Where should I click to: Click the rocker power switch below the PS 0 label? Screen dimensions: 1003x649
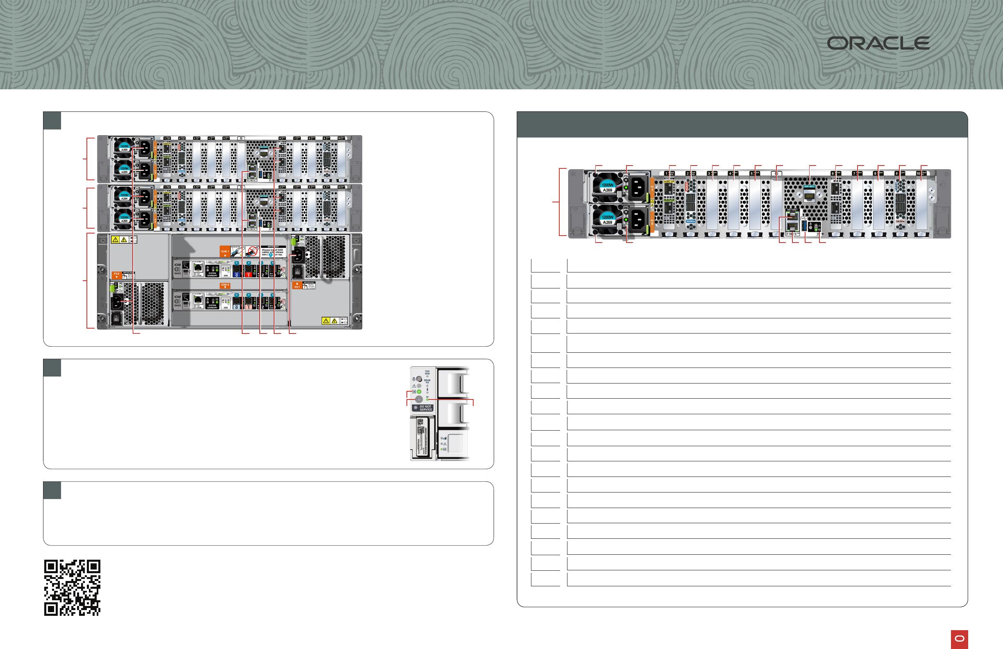point(116,318)
